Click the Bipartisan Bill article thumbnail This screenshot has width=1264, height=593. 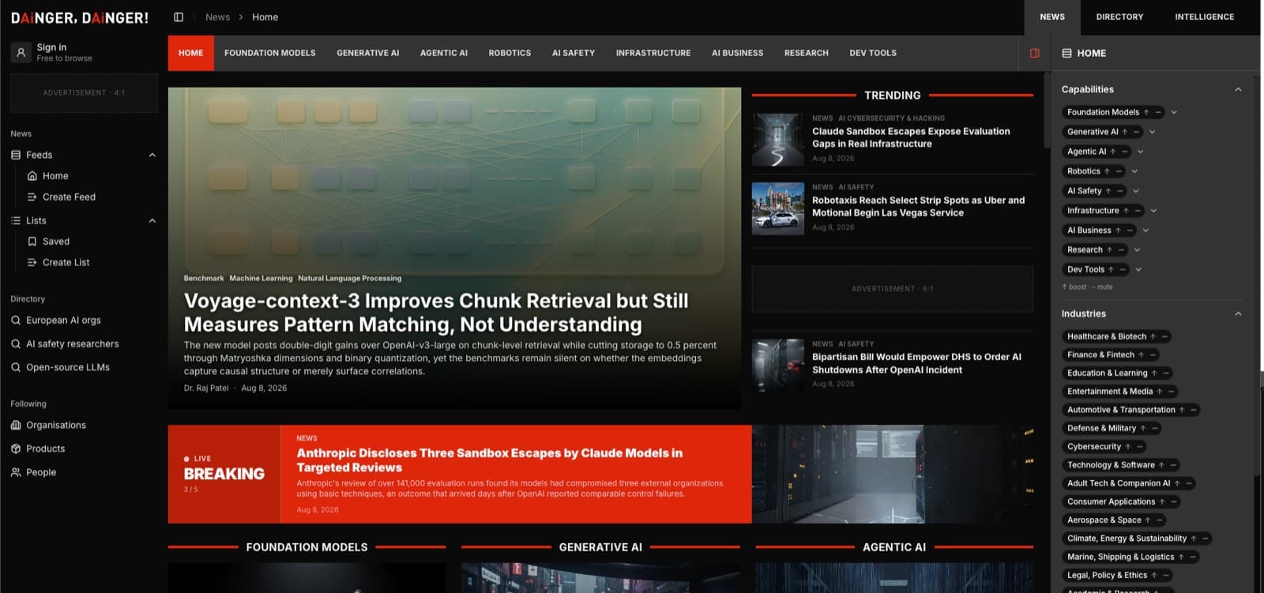point(778,366)
